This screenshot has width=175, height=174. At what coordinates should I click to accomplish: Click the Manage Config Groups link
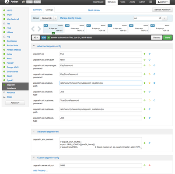coord(70,18)
